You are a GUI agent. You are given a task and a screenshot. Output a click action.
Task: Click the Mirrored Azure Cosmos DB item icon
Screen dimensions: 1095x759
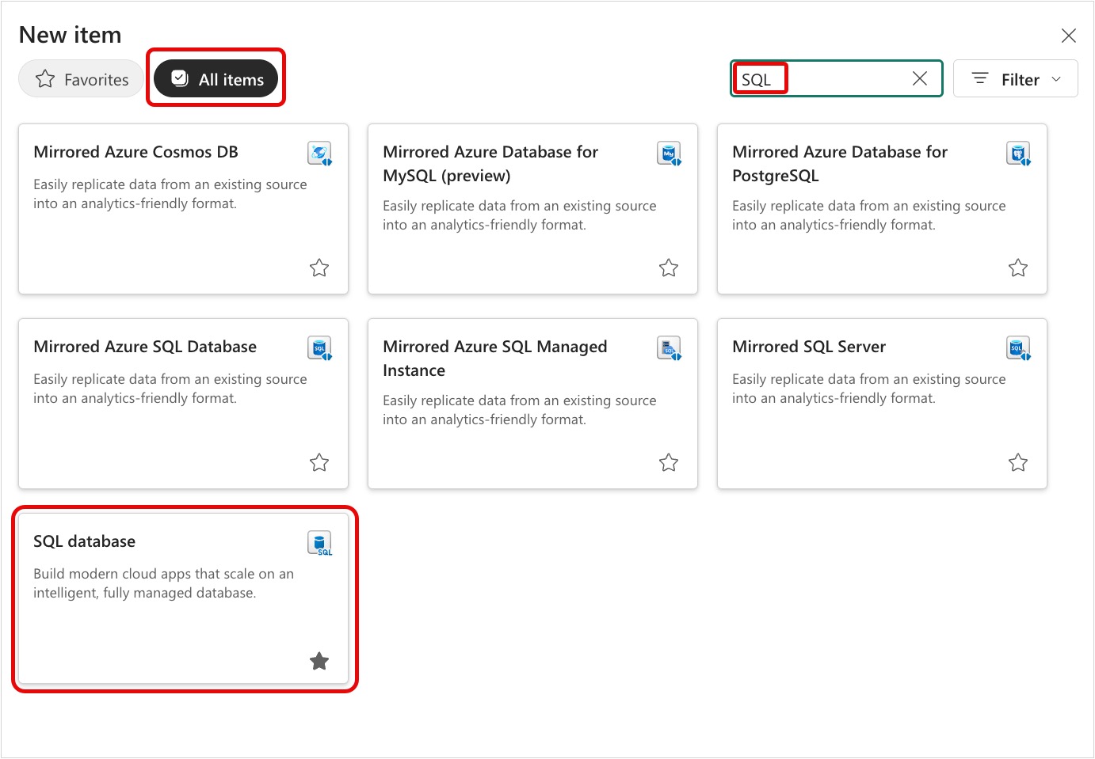pyautogui.click(x=320, y=153)
